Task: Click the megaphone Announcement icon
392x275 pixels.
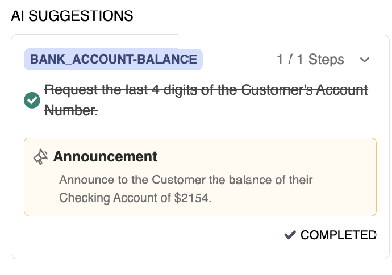Action: 40,157
